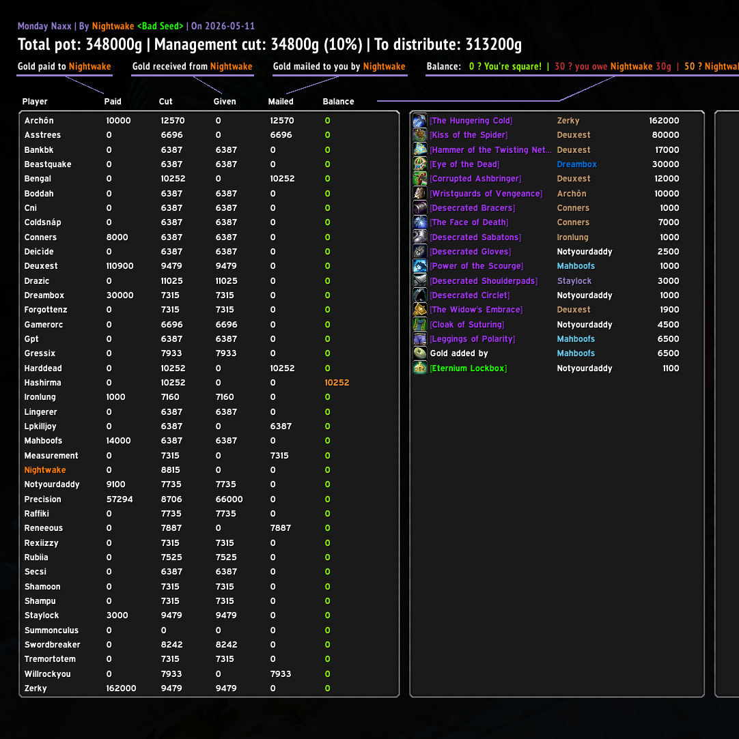Select the Eternium Lockbox icon
This screenshot has height=739, width=739.
[420, 368]
